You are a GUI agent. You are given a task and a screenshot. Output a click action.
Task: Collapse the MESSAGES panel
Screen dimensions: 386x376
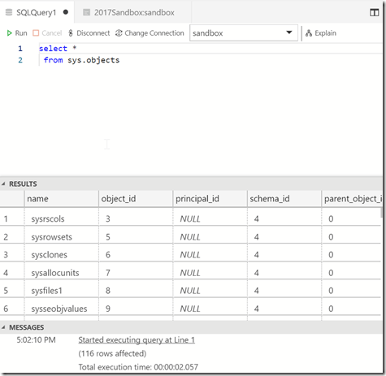3,327
